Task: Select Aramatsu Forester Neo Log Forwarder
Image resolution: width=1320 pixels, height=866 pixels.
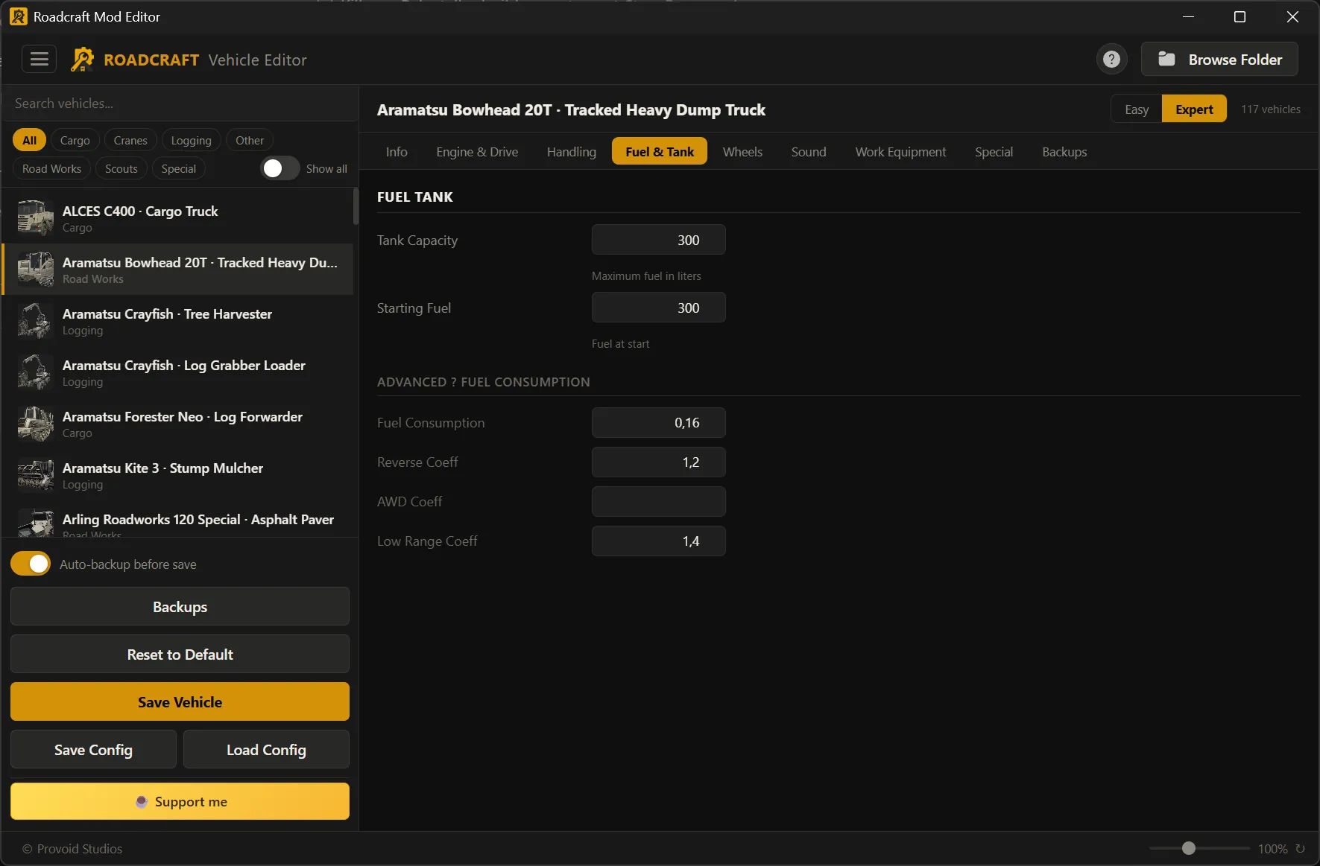Action: pyautogui.click(x=178, y=424)
